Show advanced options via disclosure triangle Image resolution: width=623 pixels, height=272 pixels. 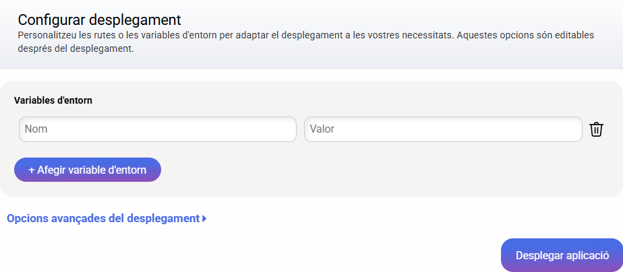pyautogui.click(x=204, y=218)
